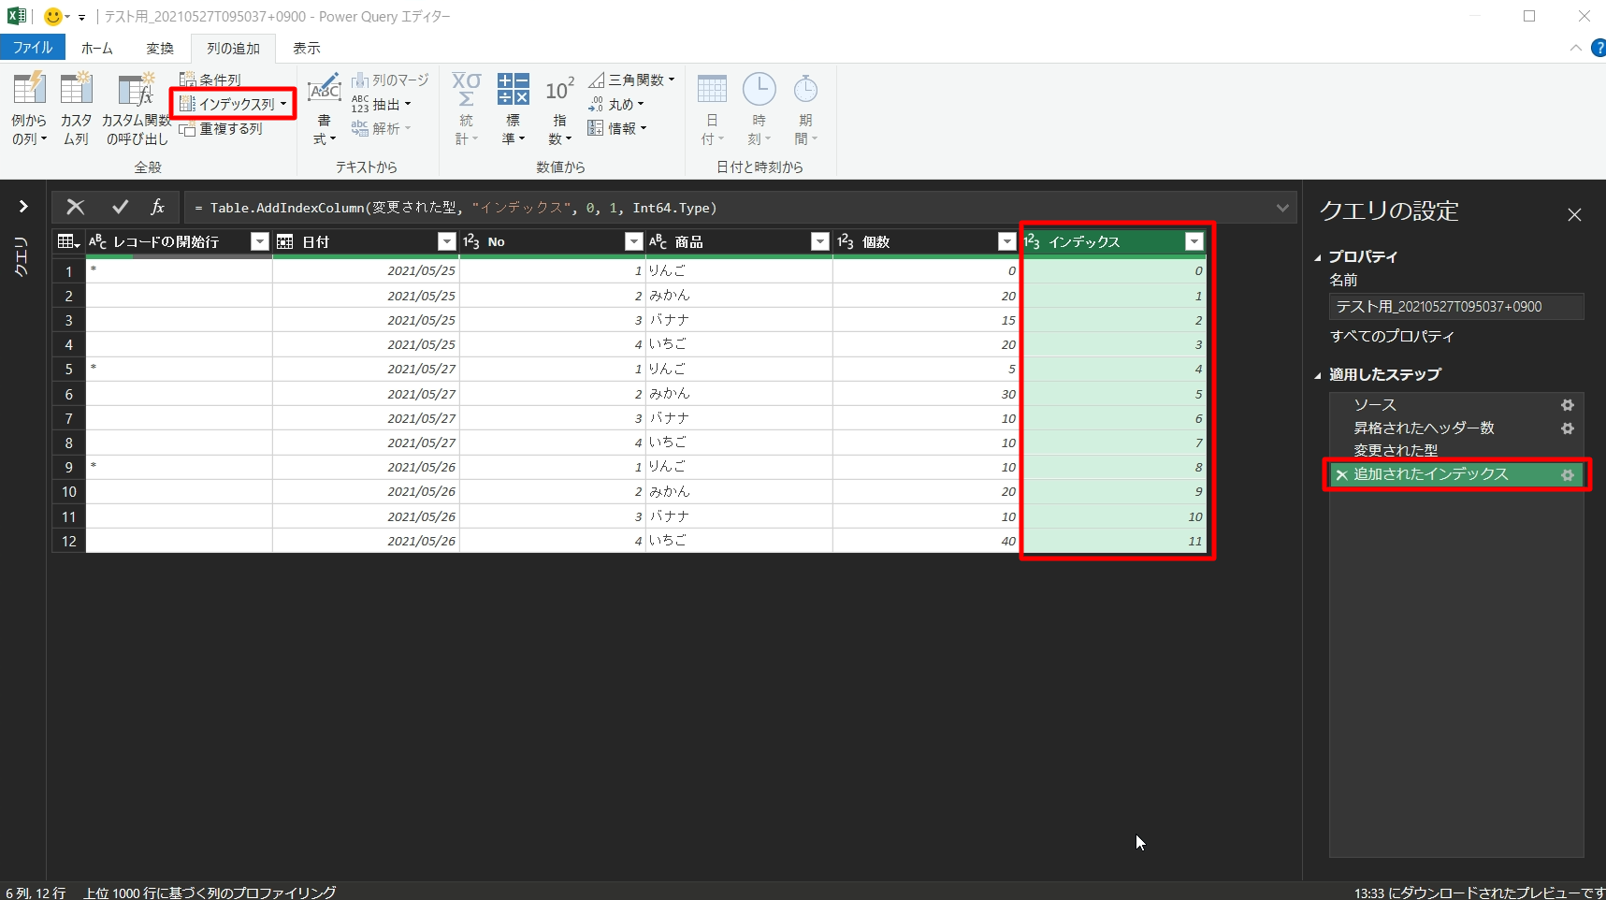Open the カスタム関数の呼び出し tool
Image resolution: width=1606 pixels, height=900 pixels.
pos(137,91)
